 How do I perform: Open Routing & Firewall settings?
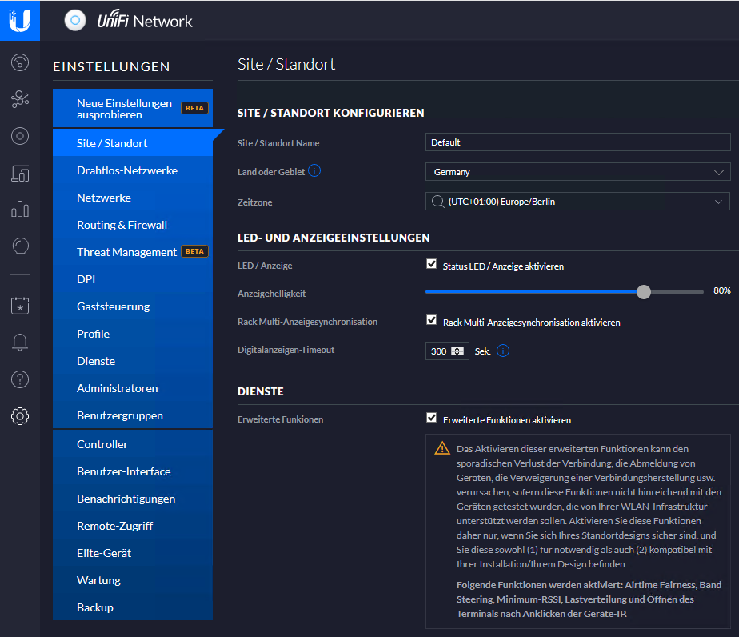coord(122,225)
